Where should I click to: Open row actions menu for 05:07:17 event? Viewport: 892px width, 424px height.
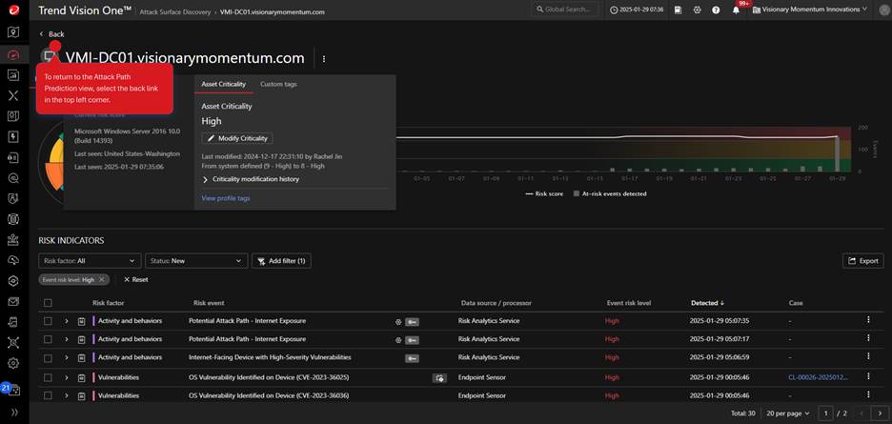click(x=868, y=338)
